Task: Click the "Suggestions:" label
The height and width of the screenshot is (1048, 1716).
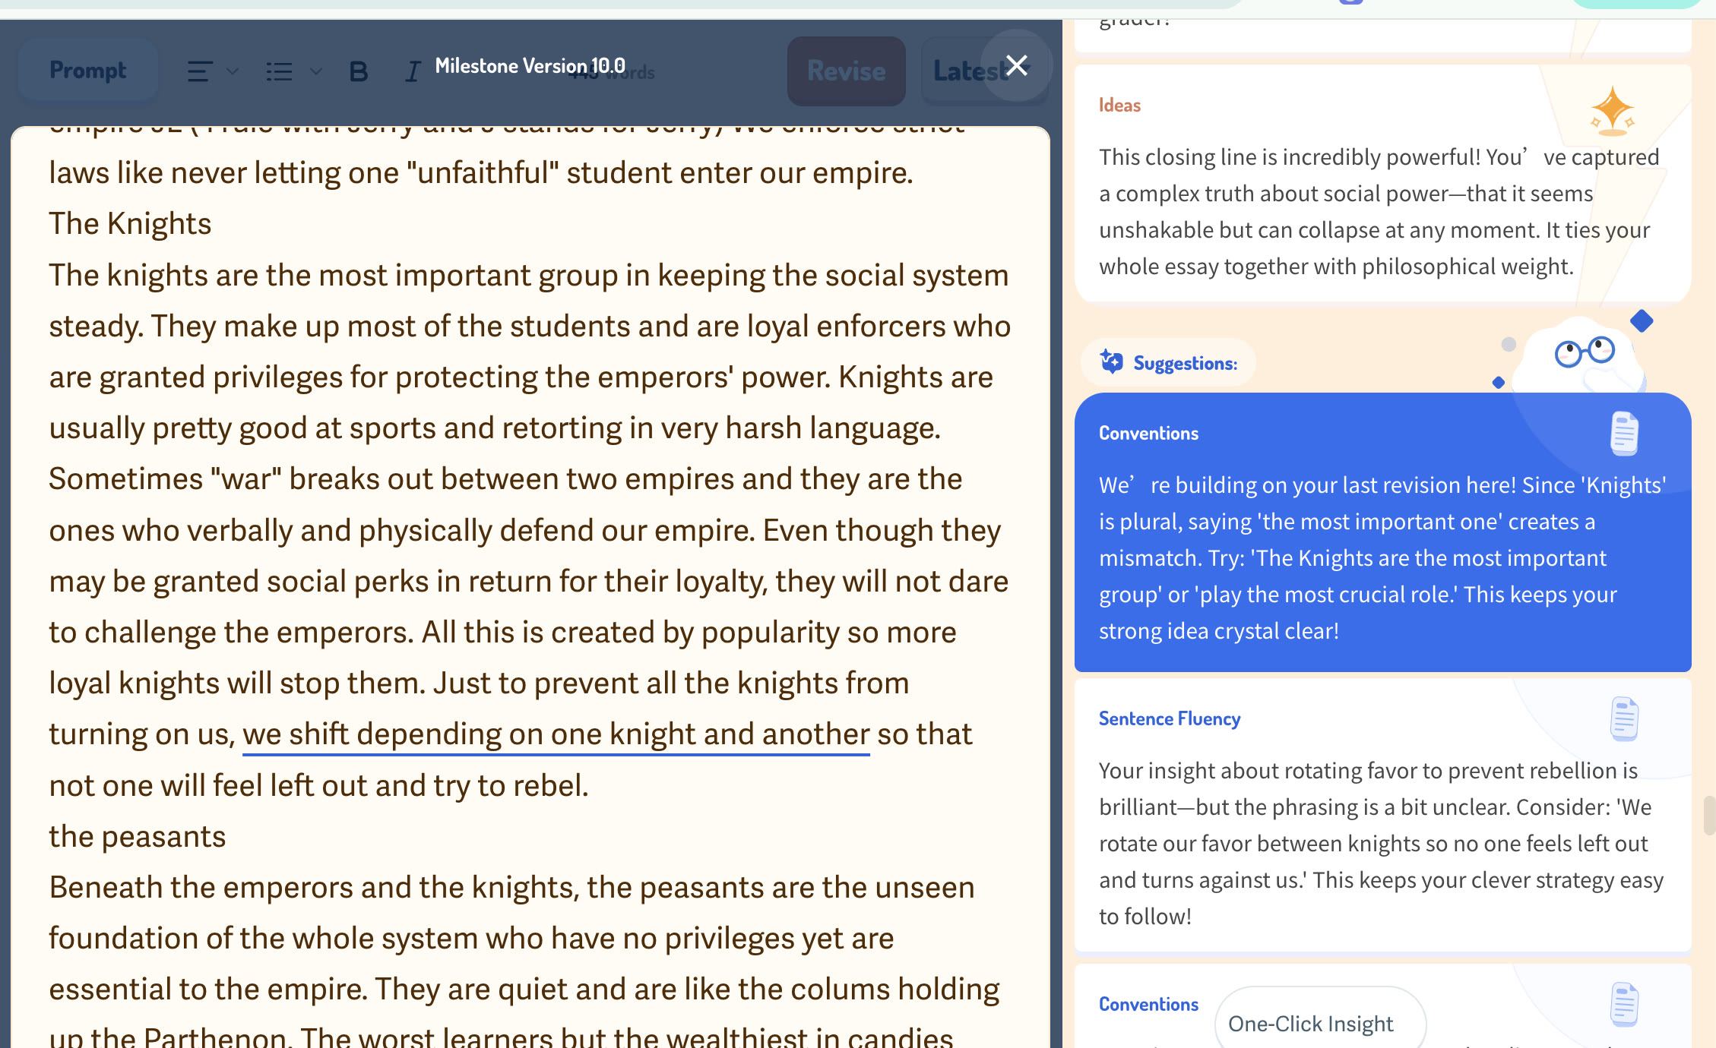Action: coord(1186,363)
